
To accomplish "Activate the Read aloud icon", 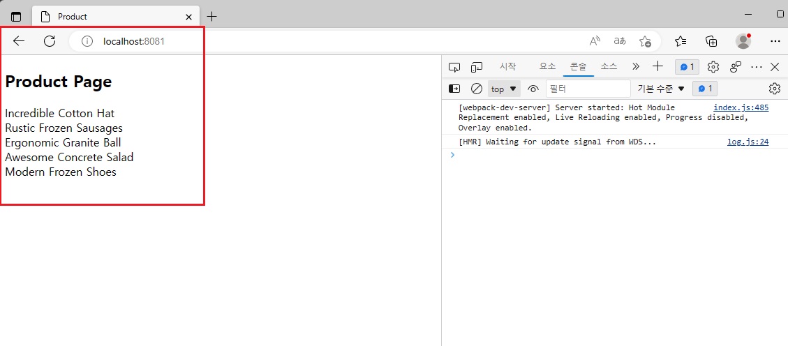I will coord(595,41).
